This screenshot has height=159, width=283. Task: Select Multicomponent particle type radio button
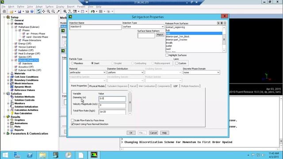click(153, 63)
